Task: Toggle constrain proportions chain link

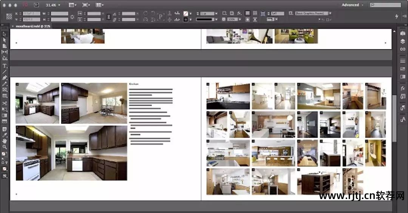Action: 109,16
